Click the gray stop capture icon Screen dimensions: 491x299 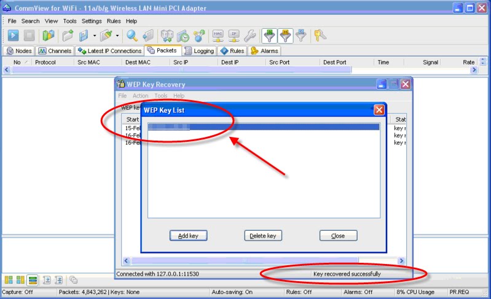click(29, 36)
